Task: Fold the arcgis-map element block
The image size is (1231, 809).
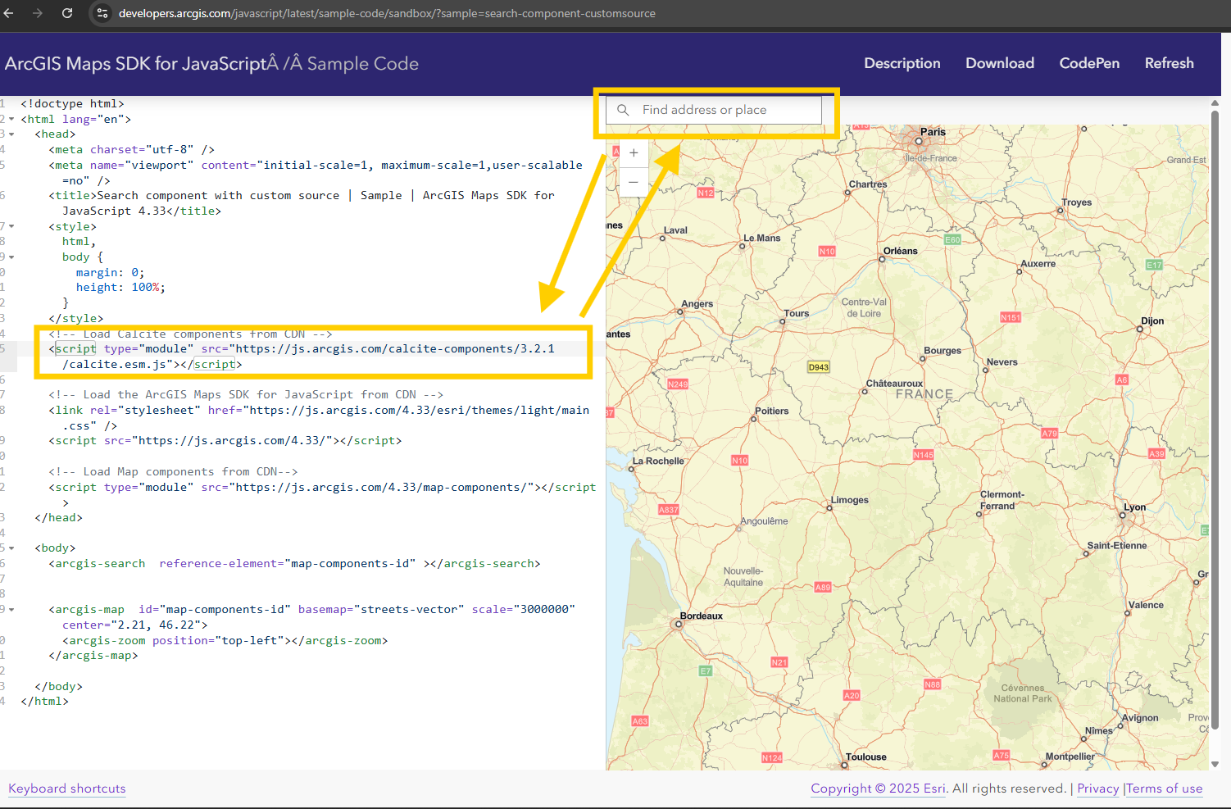Action: pos(11,610)
